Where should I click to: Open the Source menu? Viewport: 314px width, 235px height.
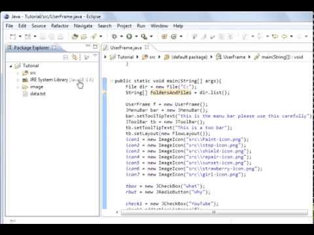point(39,26)
